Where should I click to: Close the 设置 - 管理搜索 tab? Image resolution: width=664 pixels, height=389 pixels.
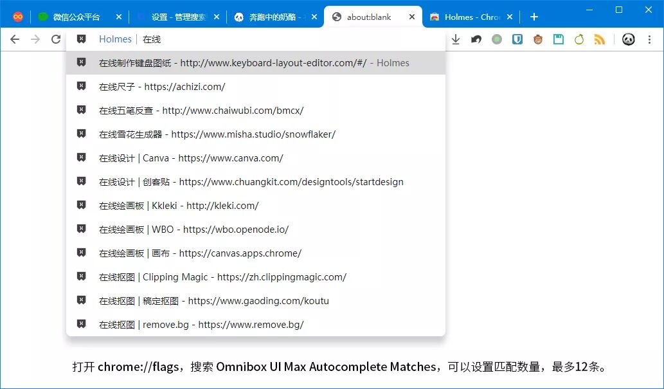click(217, 17)
